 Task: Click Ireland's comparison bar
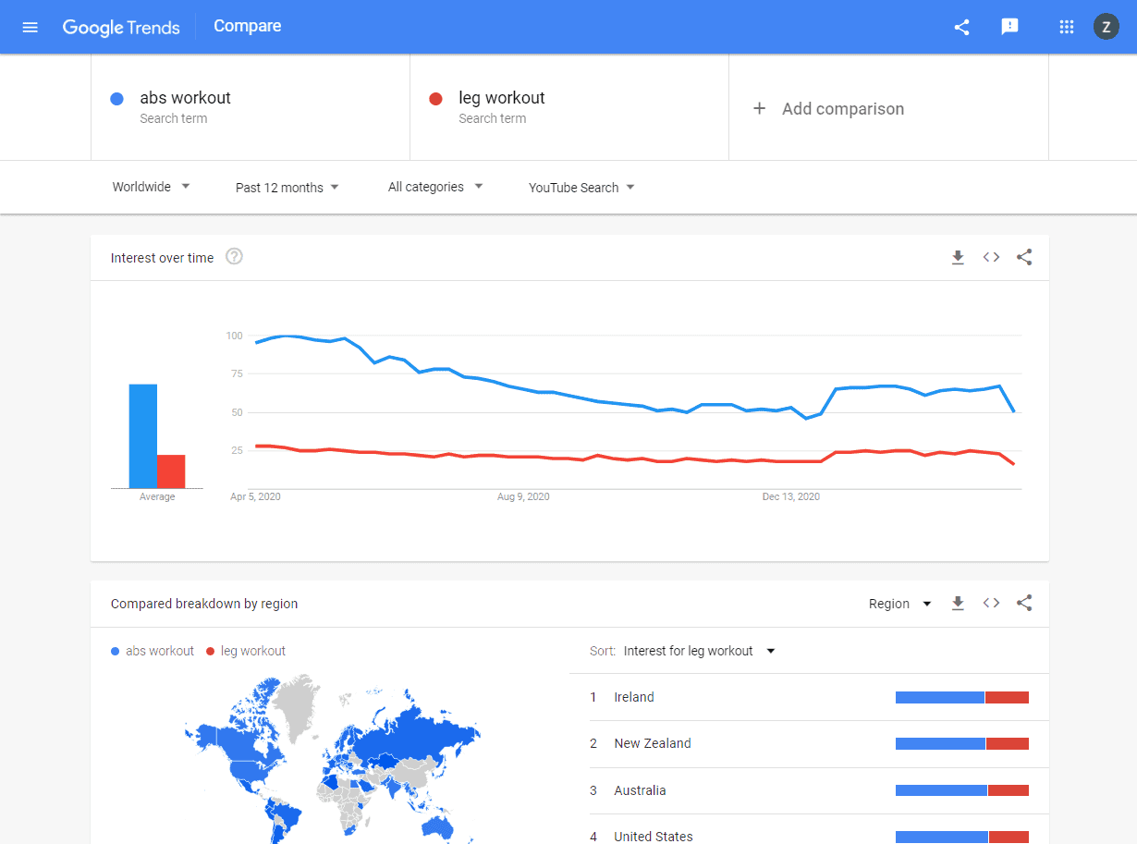tap(962, 697)
